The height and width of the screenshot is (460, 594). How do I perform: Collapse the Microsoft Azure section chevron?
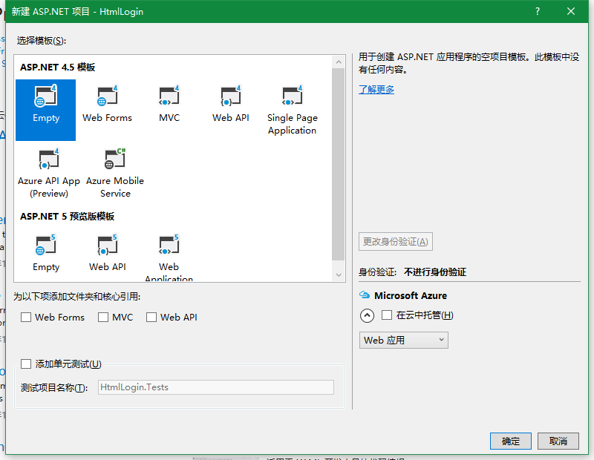coord(367,315)
